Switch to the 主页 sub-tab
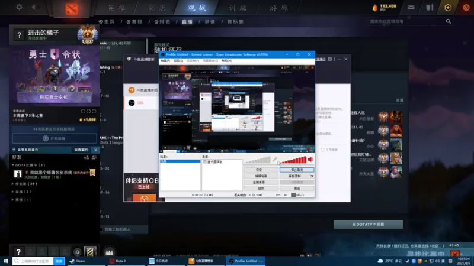This screenshot has height=266, width=474. click(107, 22)
